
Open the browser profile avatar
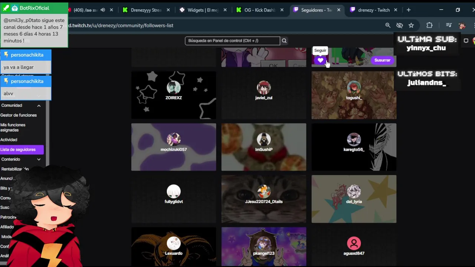pyautogui.click(x=462, y=25)
